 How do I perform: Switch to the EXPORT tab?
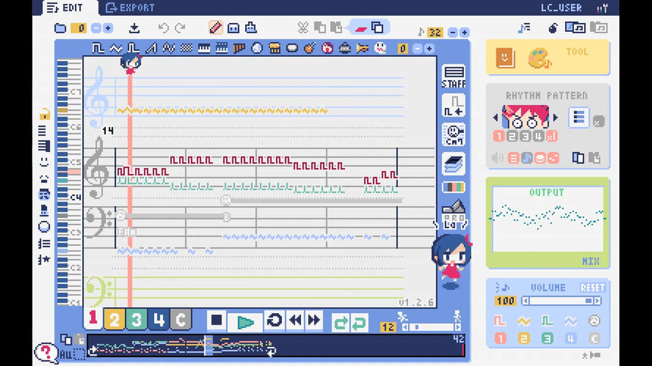[130, 7]
